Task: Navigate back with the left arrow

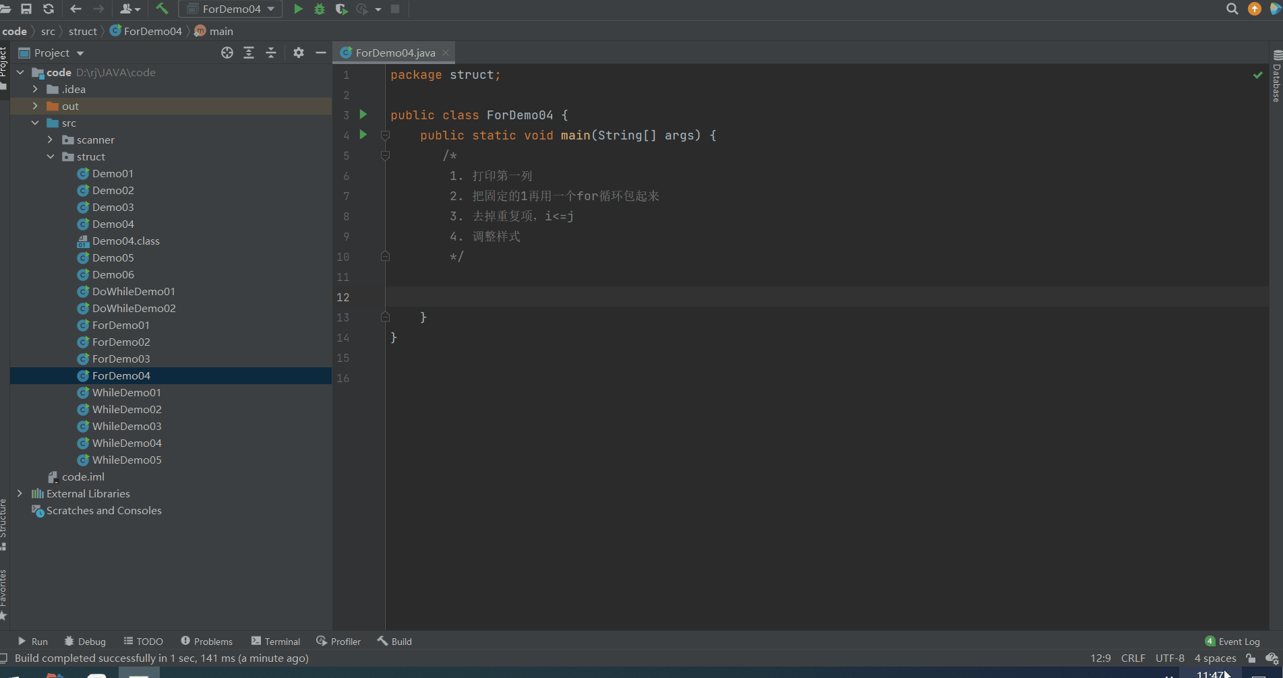Action: [76, 9]
